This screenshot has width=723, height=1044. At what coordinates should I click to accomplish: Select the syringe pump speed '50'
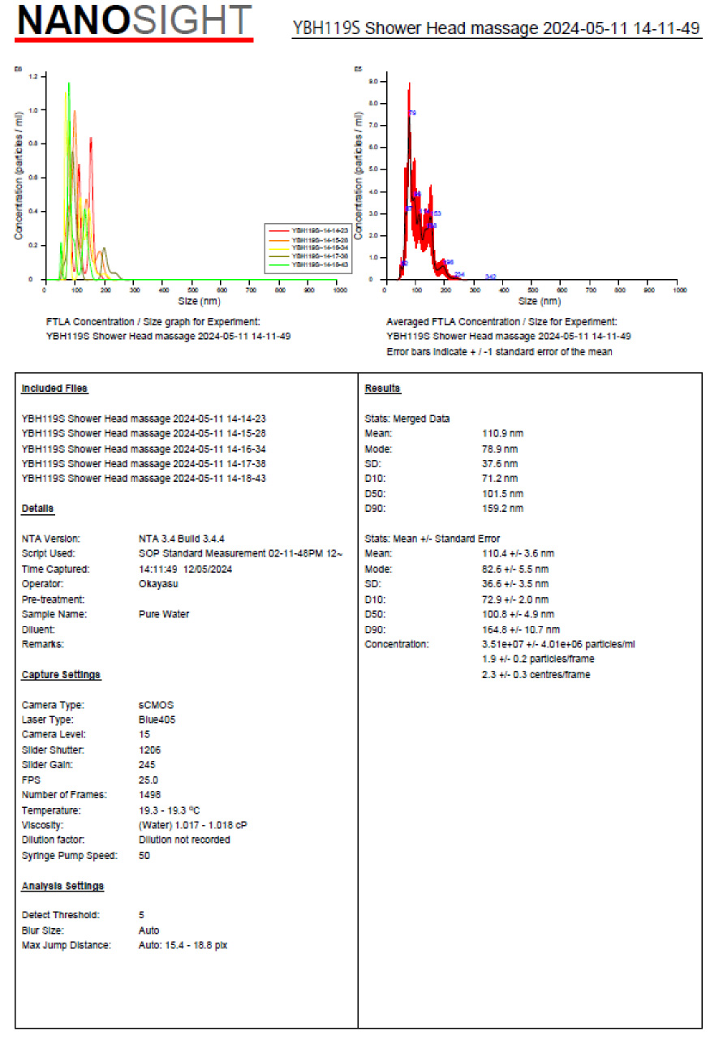point(144,855)
